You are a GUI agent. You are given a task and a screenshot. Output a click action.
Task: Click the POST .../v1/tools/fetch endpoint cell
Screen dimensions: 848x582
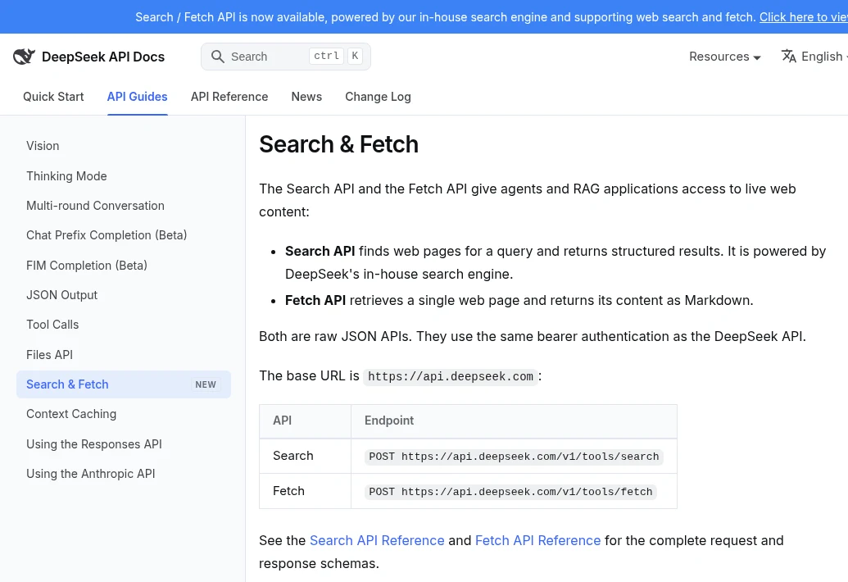[514, 491]
